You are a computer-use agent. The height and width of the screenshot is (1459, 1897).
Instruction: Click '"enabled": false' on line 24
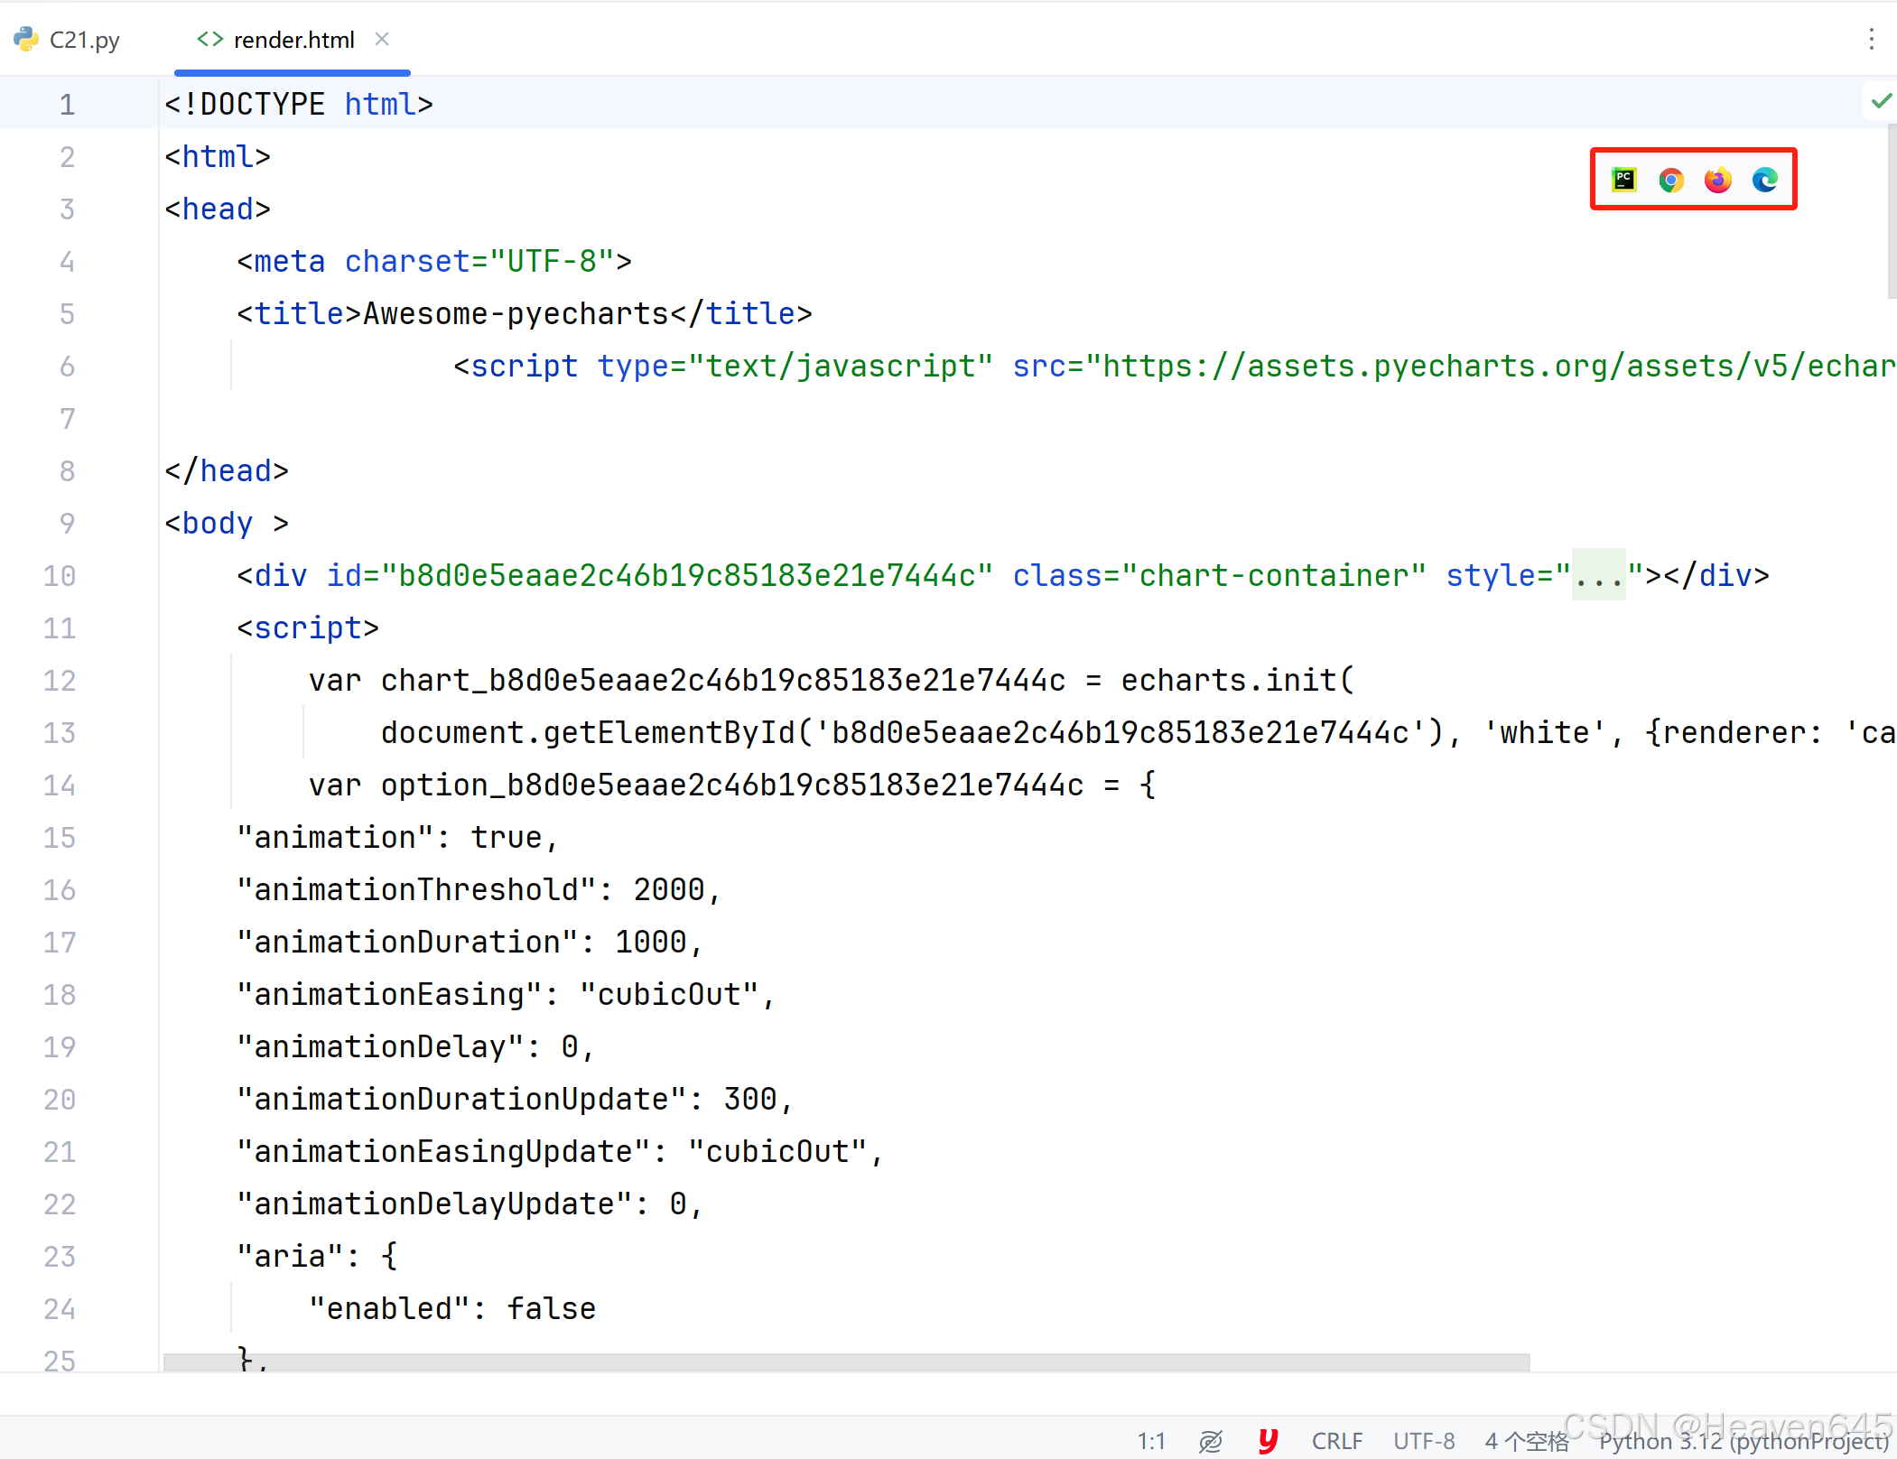(x=452, y=1308)
